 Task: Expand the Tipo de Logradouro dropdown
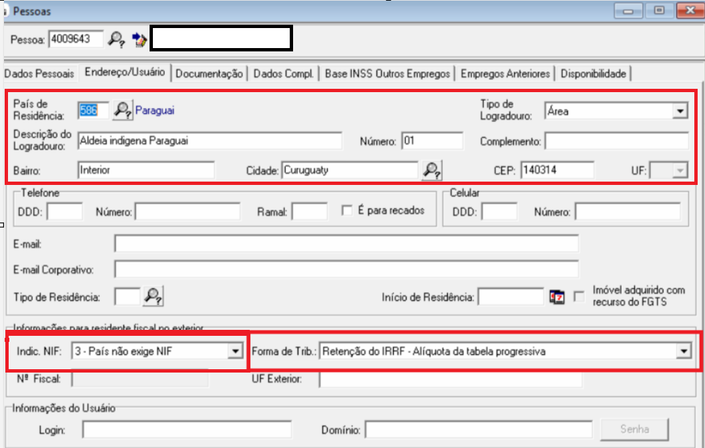pos(680,111)
